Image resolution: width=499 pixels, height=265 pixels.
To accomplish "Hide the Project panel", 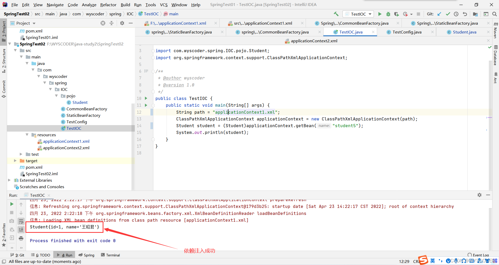I will pos(131,23).
